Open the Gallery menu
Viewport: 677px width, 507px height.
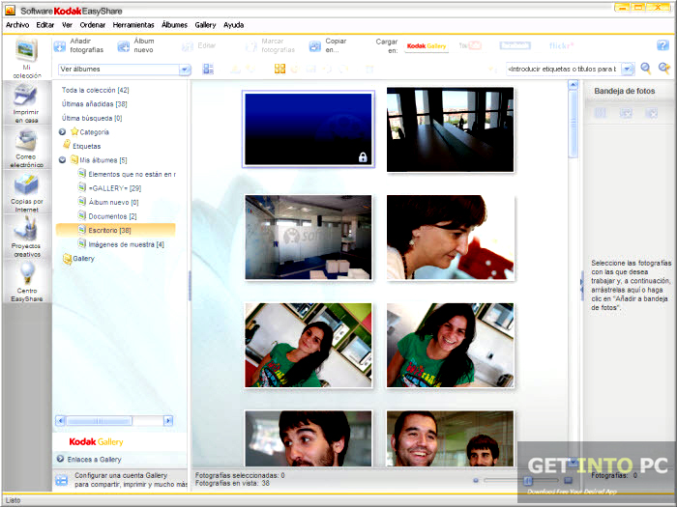pos(205,25)
